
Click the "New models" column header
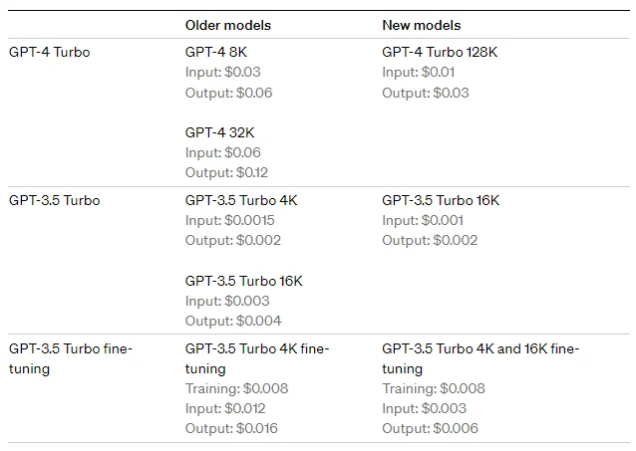pos(421,24)
